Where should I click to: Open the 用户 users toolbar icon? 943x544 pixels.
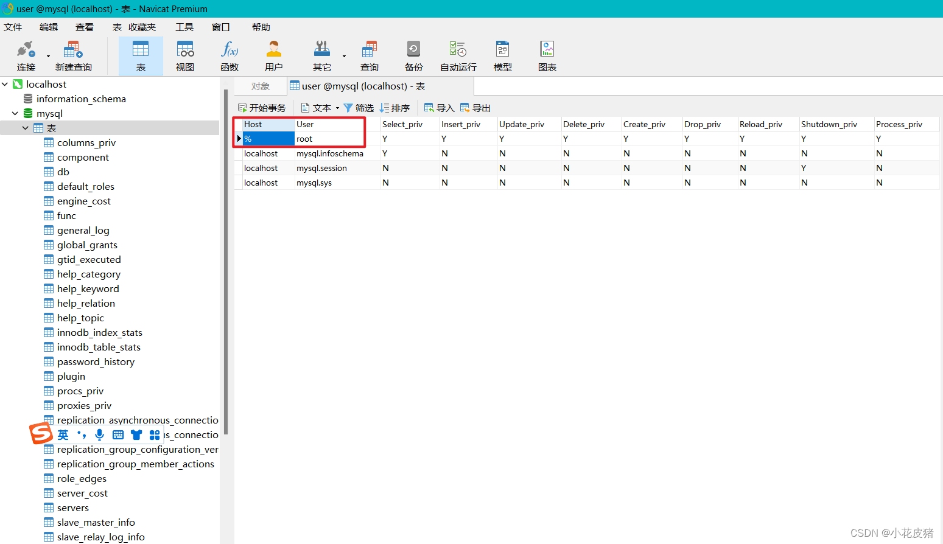[274, 56]
